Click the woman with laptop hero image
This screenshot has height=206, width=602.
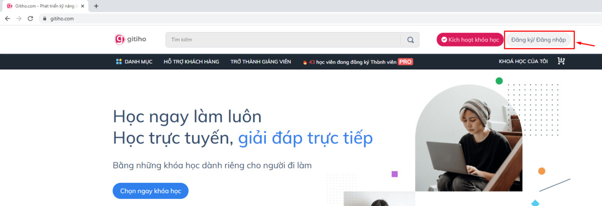(x=469, y=137)
